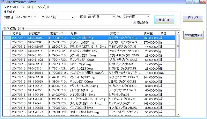Open the 23-外用 range dropdown
Image resolution: width=207 pixels, height=119 pixels.
[148, 17]
